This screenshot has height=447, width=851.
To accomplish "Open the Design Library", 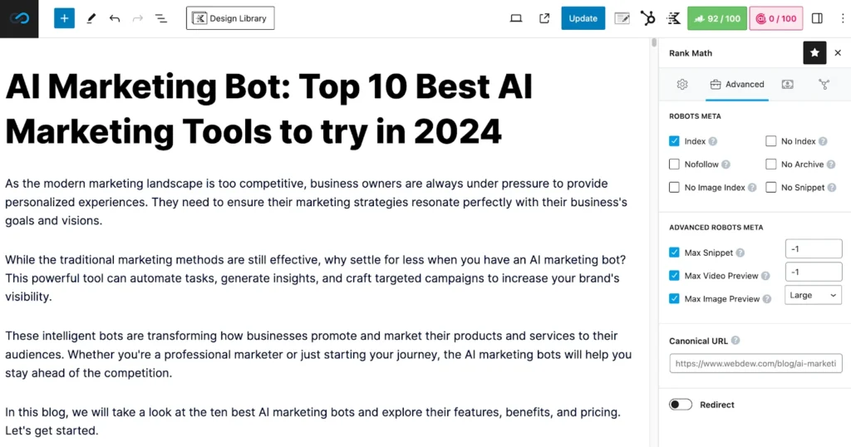I will [230, 18].
